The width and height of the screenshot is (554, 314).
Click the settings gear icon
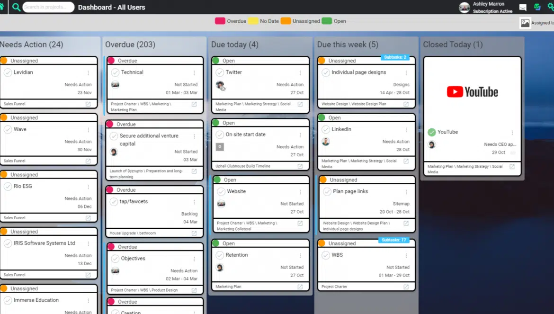[551, 7]
